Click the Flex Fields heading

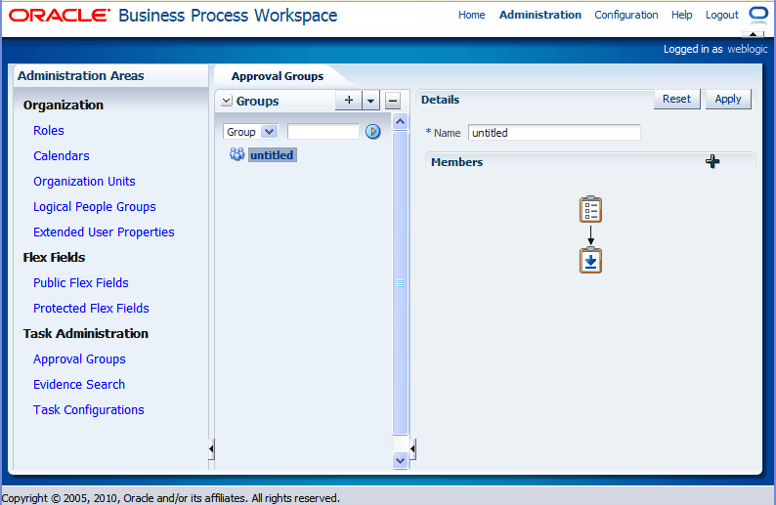tap(54, 257)
